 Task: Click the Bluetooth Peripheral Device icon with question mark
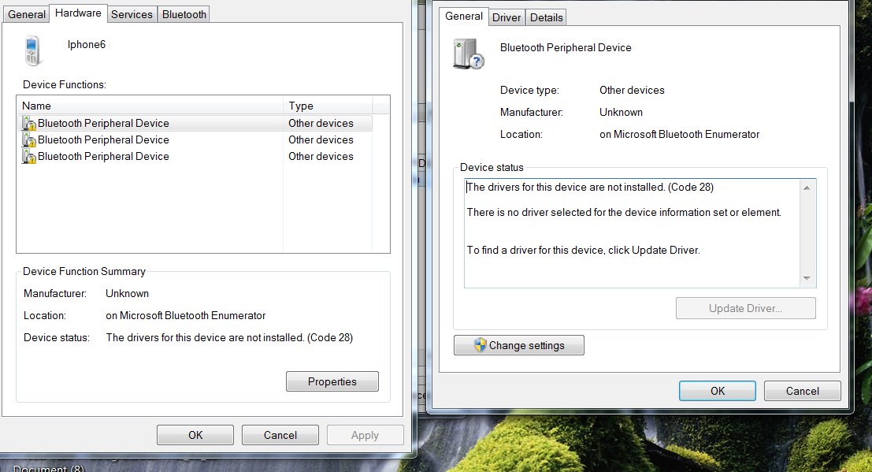click(x=468, y=54)
